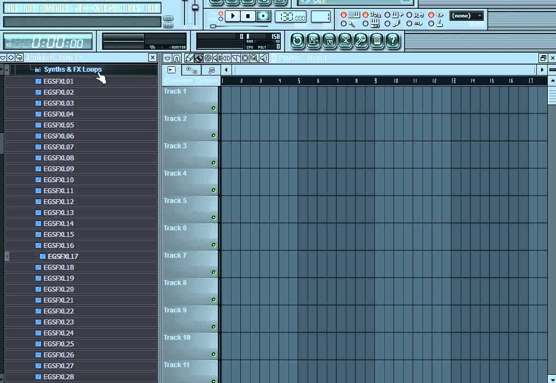The width and height of the screenshot is (556, 383).
Task: Click the record button
Action: pyautogui.click(x=263, y=16)
